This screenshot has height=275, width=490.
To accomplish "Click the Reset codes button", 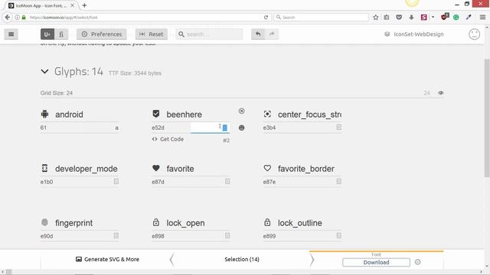I will pyautogui.click(x=152, y=34).
